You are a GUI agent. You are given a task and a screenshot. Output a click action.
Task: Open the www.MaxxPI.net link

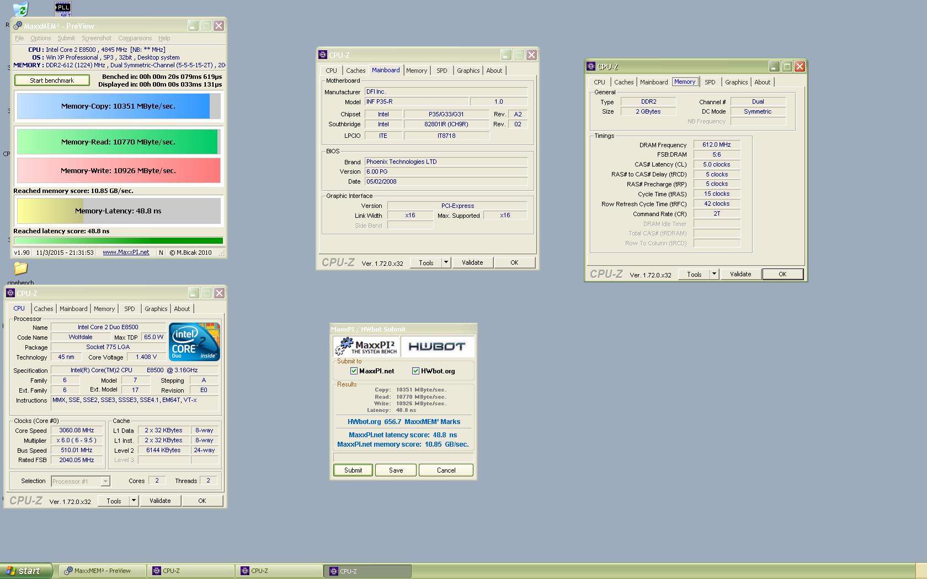point(126,253)
